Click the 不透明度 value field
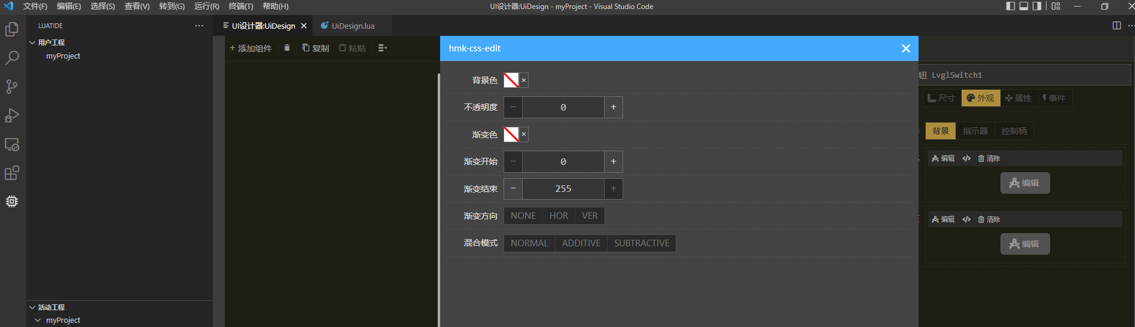The width and height of the screenshot is (1135, 327). coord(563,108)
